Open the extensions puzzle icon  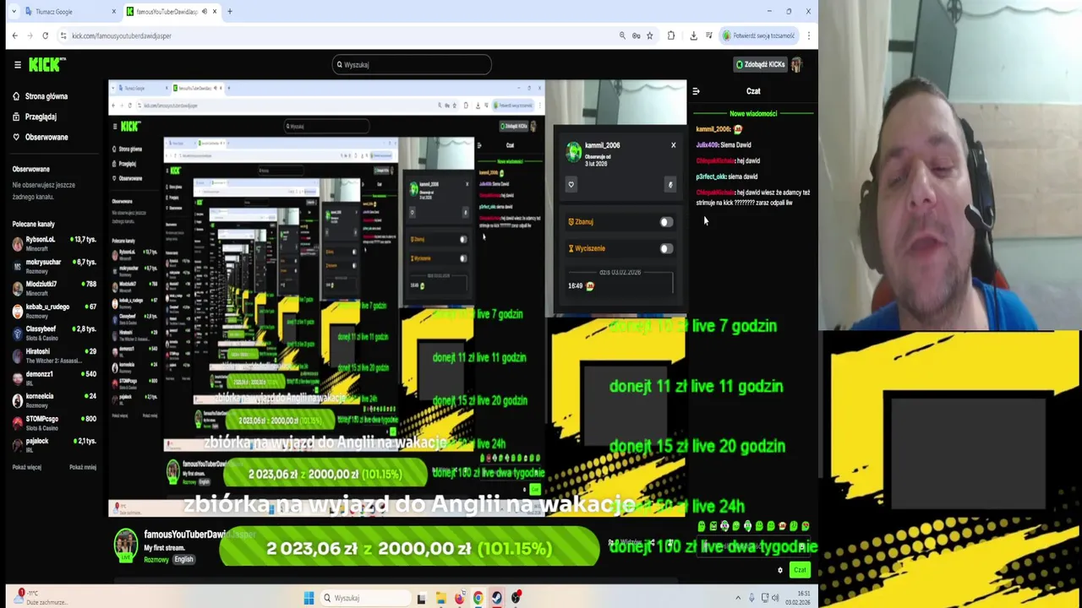(x=671, y=35)
